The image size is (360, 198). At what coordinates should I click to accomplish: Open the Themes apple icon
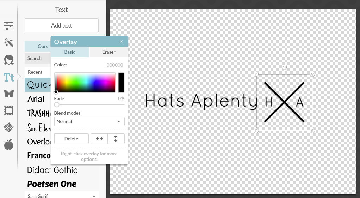pos(9,144)
